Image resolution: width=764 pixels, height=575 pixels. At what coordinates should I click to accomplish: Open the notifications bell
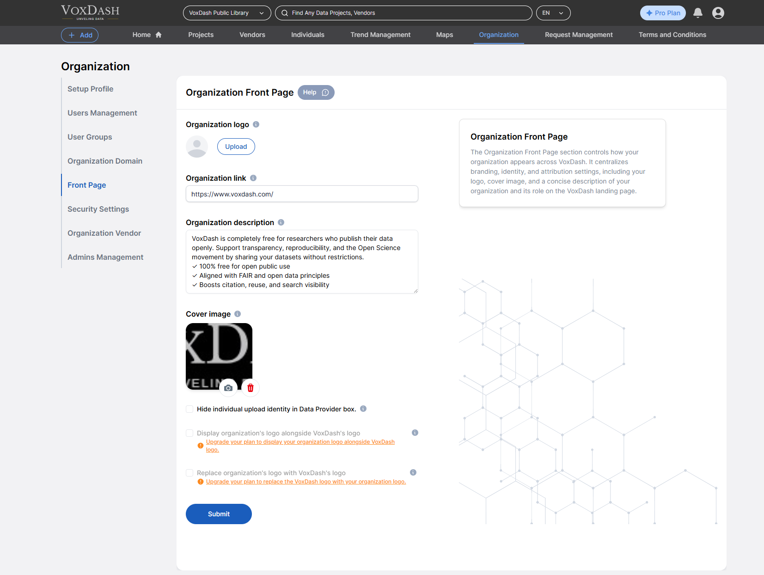698,13
